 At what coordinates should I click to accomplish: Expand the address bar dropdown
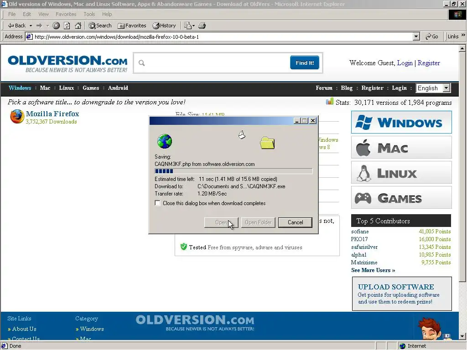[416, 36]
